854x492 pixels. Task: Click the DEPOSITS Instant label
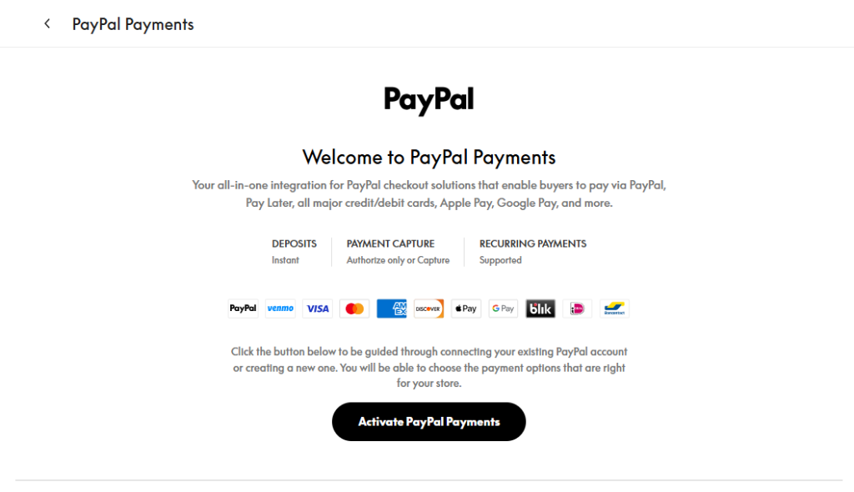294,251
